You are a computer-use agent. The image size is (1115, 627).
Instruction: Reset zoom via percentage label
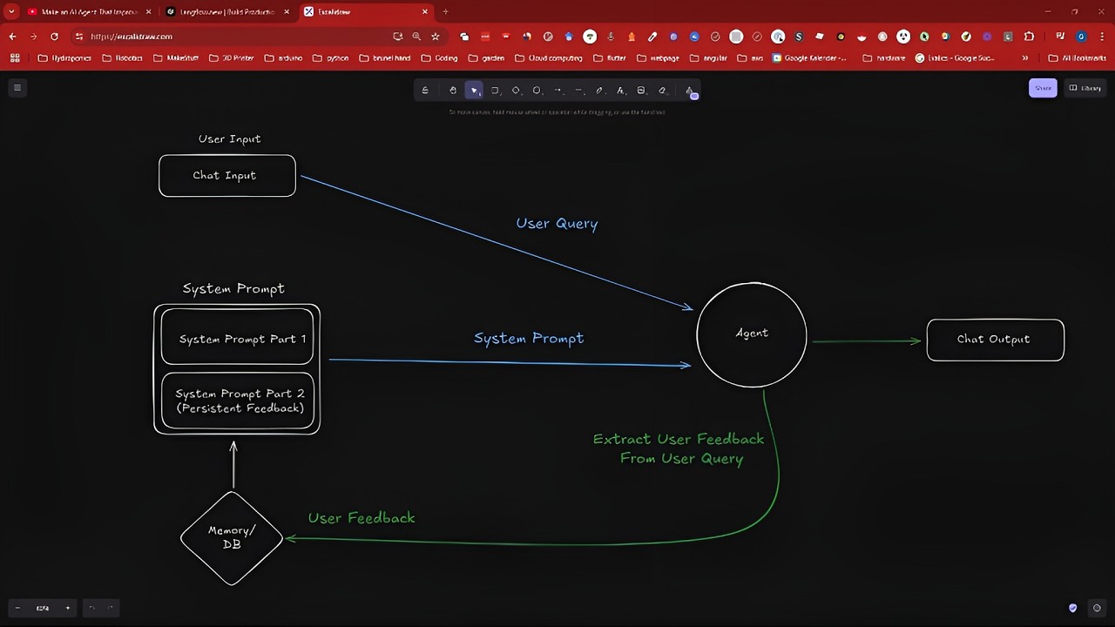point(43,608)
